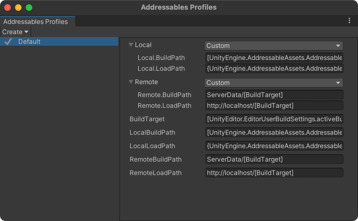
Task: Open the Local Custom dropdown
Action: (274, 46)
